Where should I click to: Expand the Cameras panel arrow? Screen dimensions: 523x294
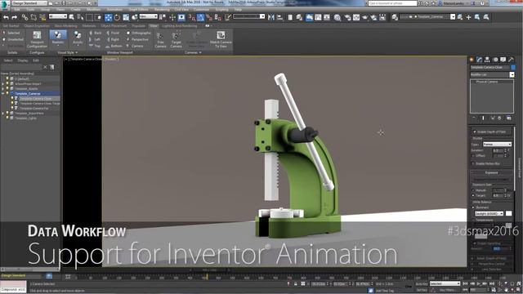point(200,52)
